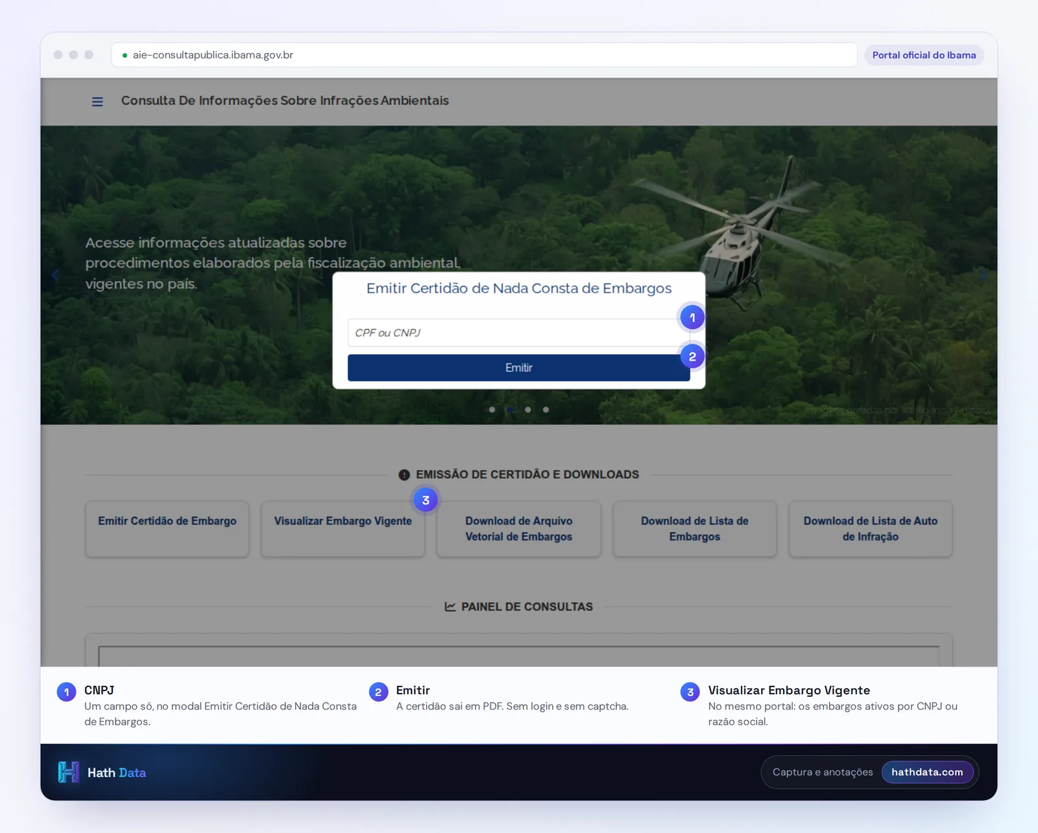Click the green secure dot in address bar

(125, 55)
